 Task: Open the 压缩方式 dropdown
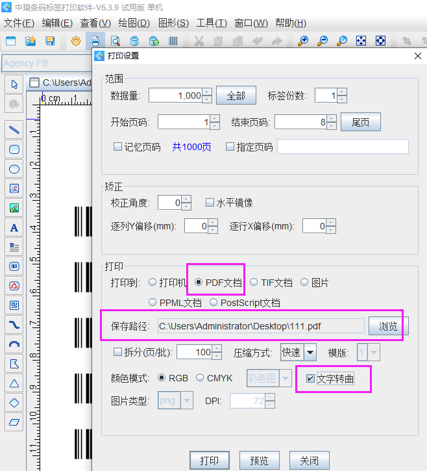point(310,352)
